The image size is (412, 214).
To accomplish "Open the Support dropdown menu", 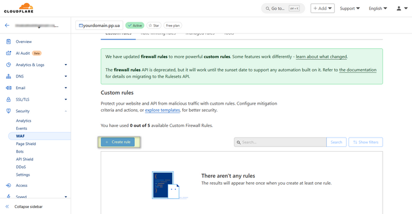I will click(350, 8).
